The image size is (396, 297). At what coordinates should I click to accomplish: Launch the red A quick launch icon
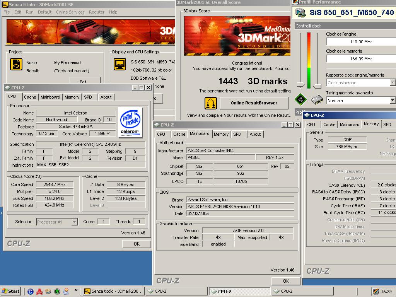click(x=39, y=292)
